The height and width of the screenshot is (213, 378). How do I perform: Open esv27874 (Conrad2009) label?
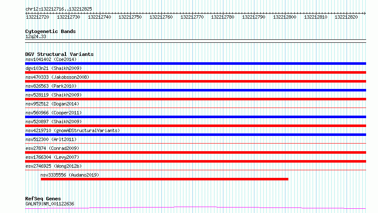pyautogui.click(x=52, y=148)
